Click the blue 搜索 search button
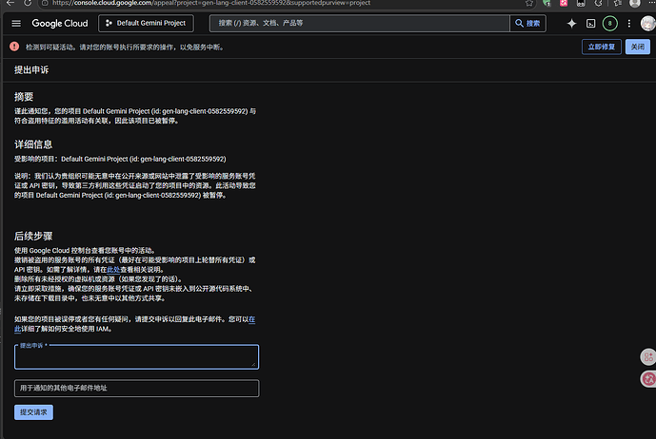656x439 pixels. click(x=527, y=24)
